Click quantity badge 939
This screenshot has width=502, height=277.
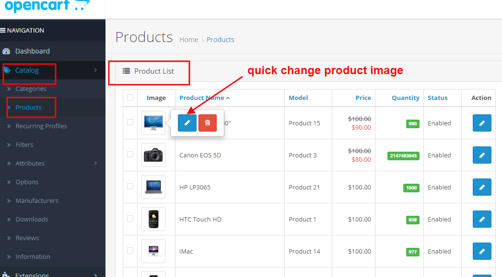point(413,220)
